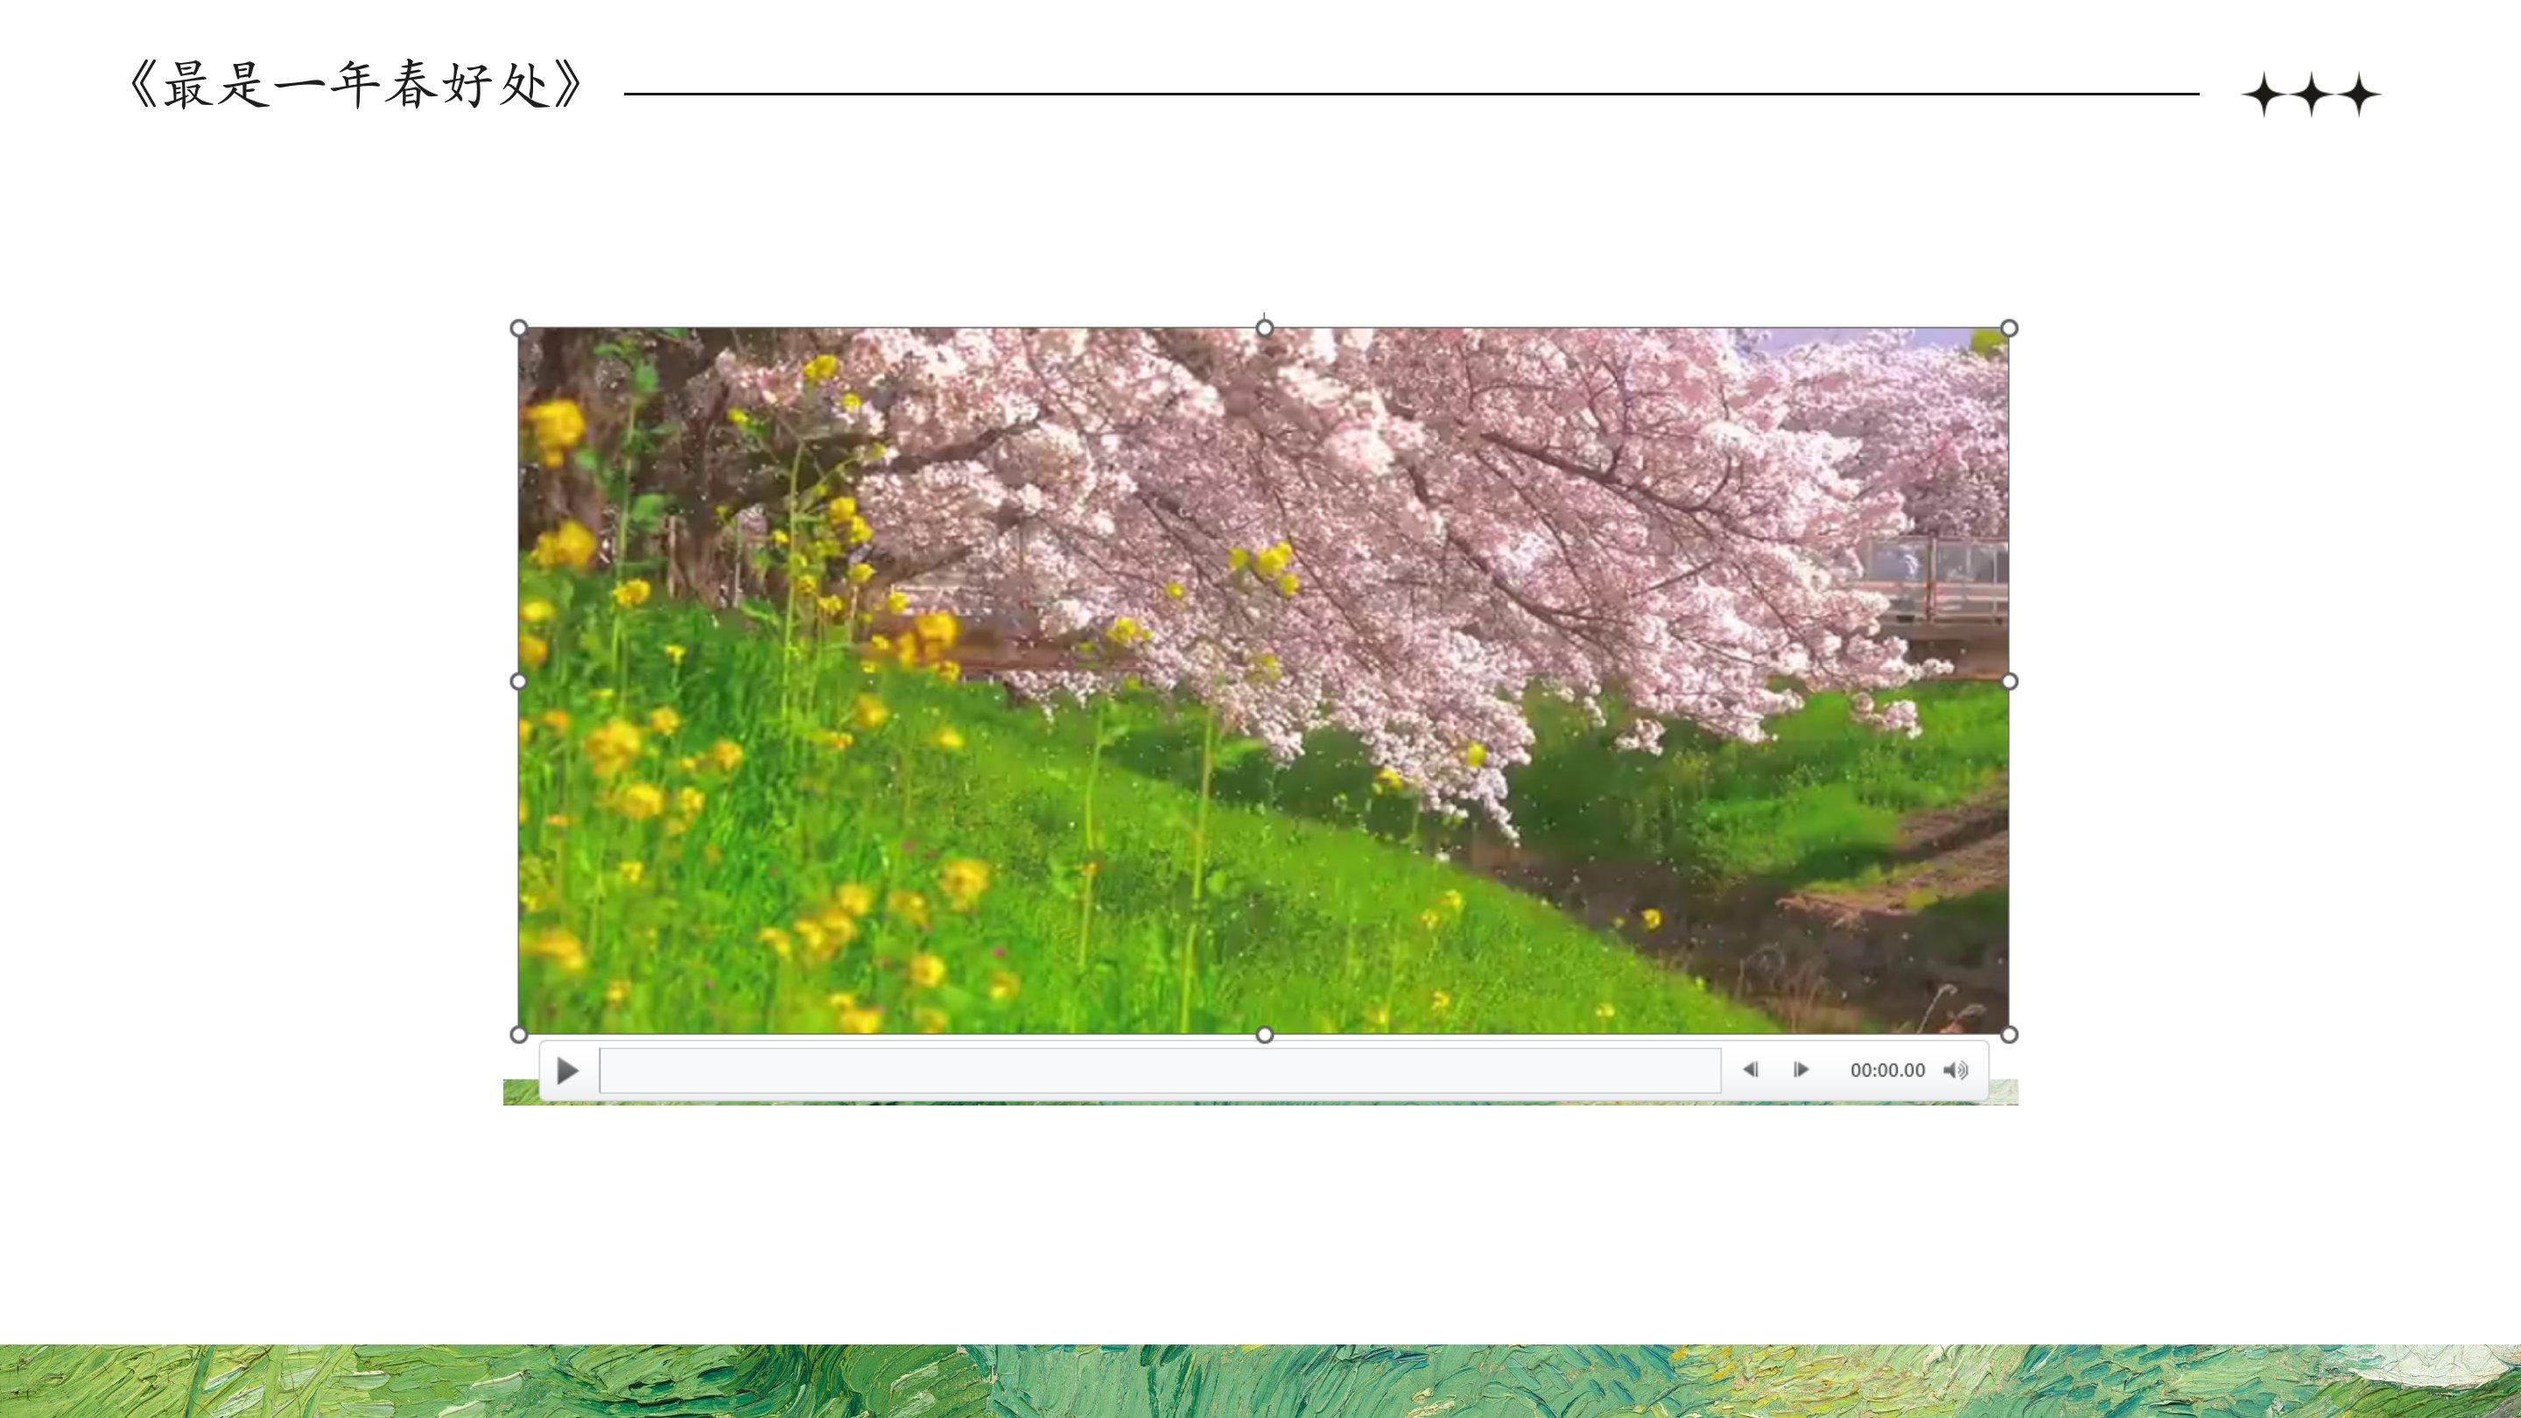
Task: Click the leftmost four-point star
Action: tap(2264, 95)
